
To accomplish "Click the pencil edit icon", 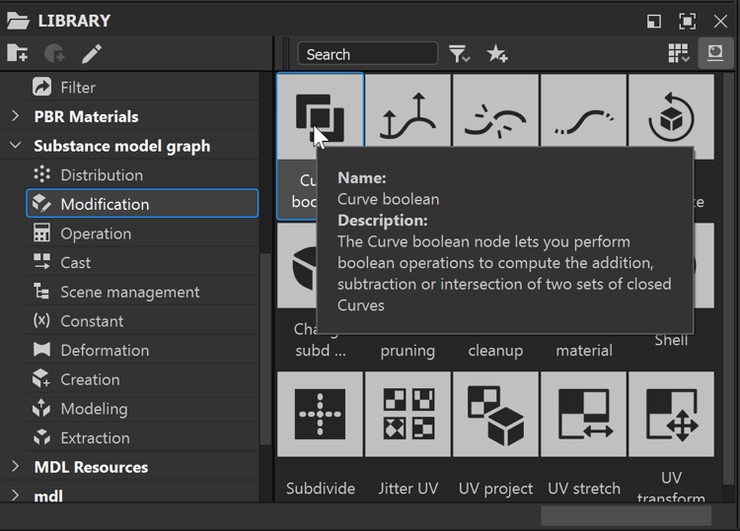I will [x=92, y=54].
